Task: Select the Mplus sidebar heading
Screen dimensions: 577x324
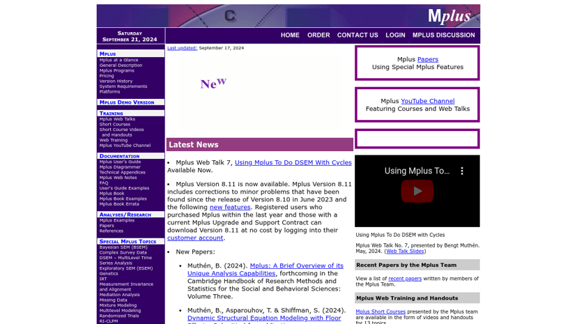Action: [107, 54]
